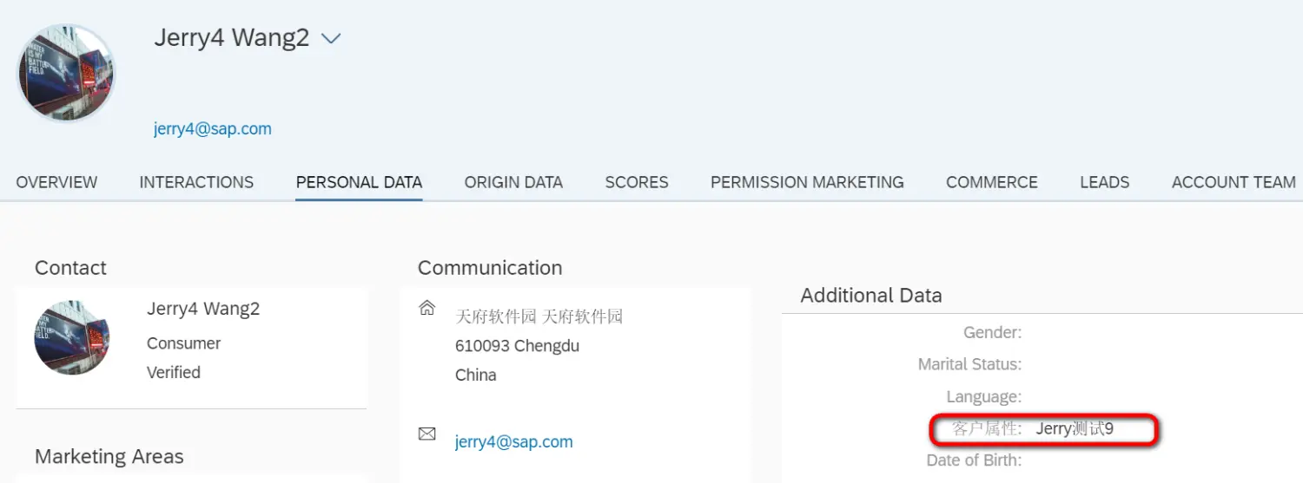Click the Jerry4 Wang2 header title
Image resolution: width=1303 pixels, height=483 pixels.
pos(232,38)
